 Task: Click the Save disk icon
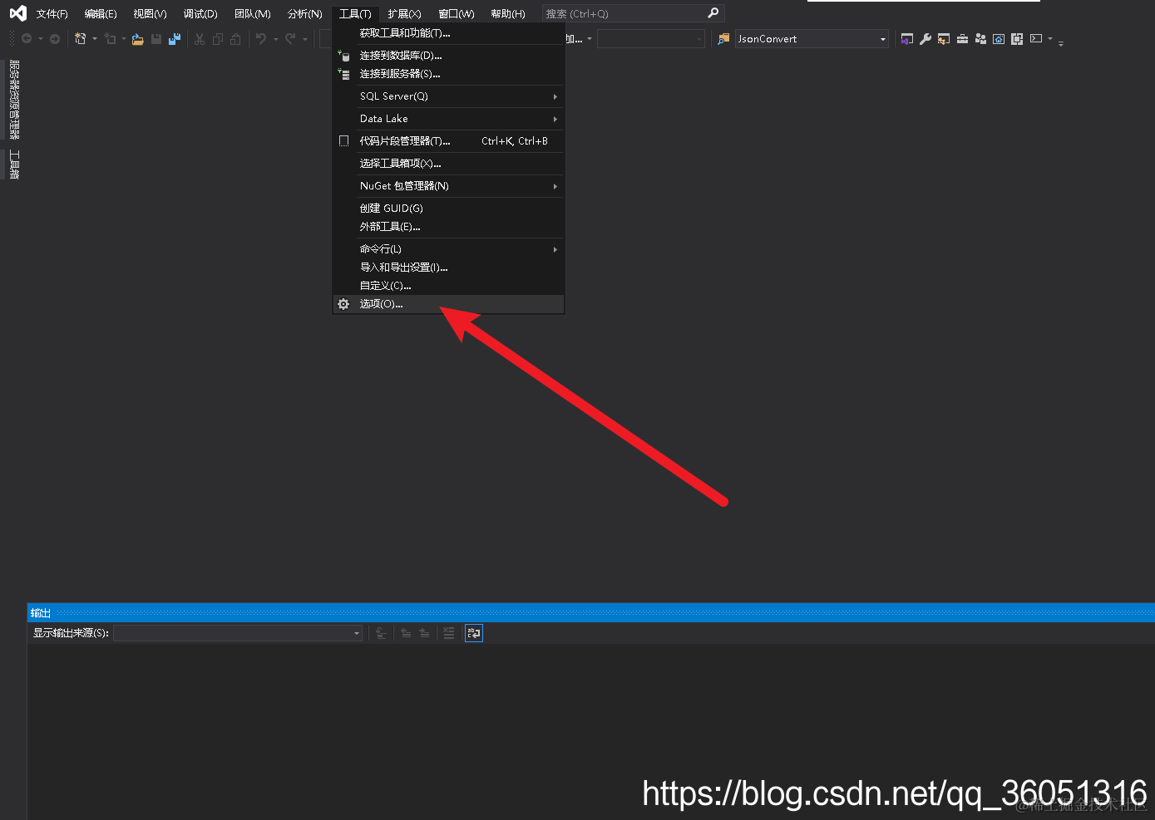tap(156, 39)
